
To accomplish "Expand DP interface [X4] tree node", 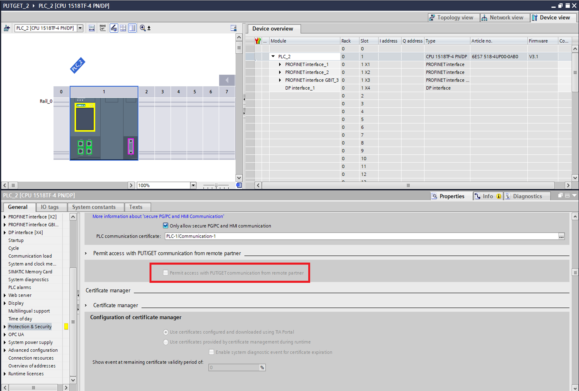I will [5, 233].
